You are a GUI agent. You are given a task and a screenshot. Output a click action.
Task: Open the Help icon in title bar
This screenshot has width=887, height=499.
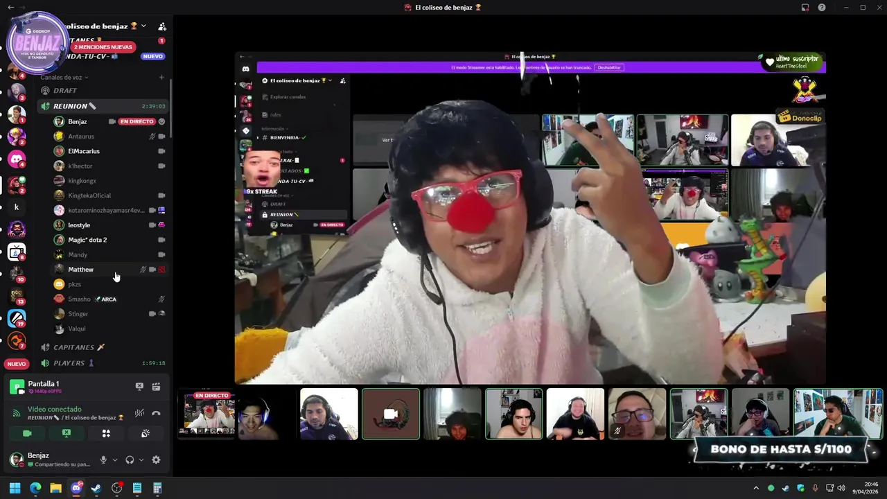tap(822, 7)
